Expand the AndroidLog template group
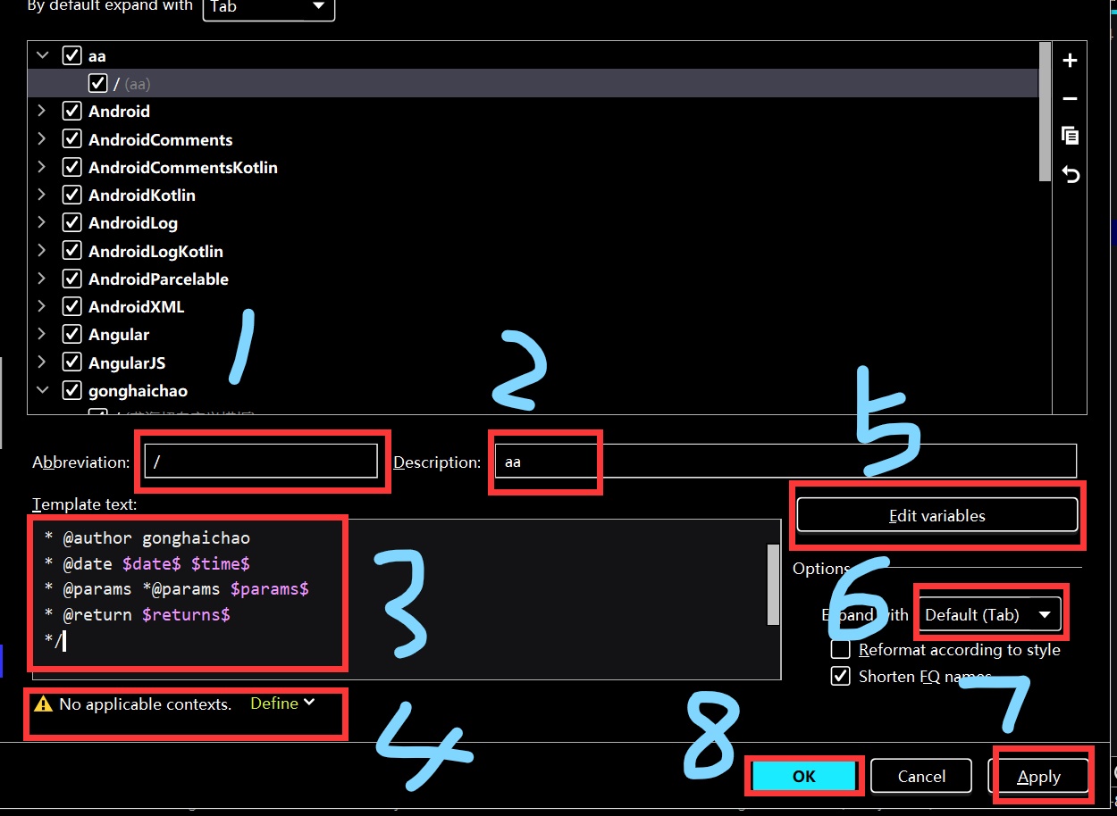Image resolution: width=1117 pixels, height=816 pixels. click(x=41, y=223)
